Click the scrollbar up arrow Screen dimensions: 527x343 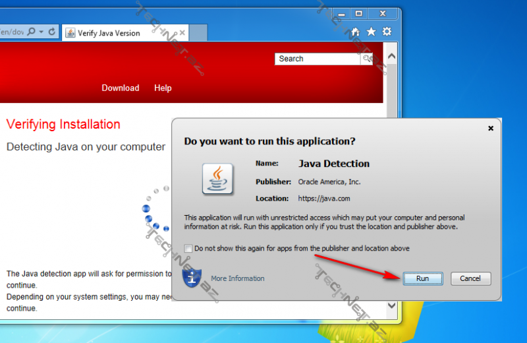click(391, 56)
